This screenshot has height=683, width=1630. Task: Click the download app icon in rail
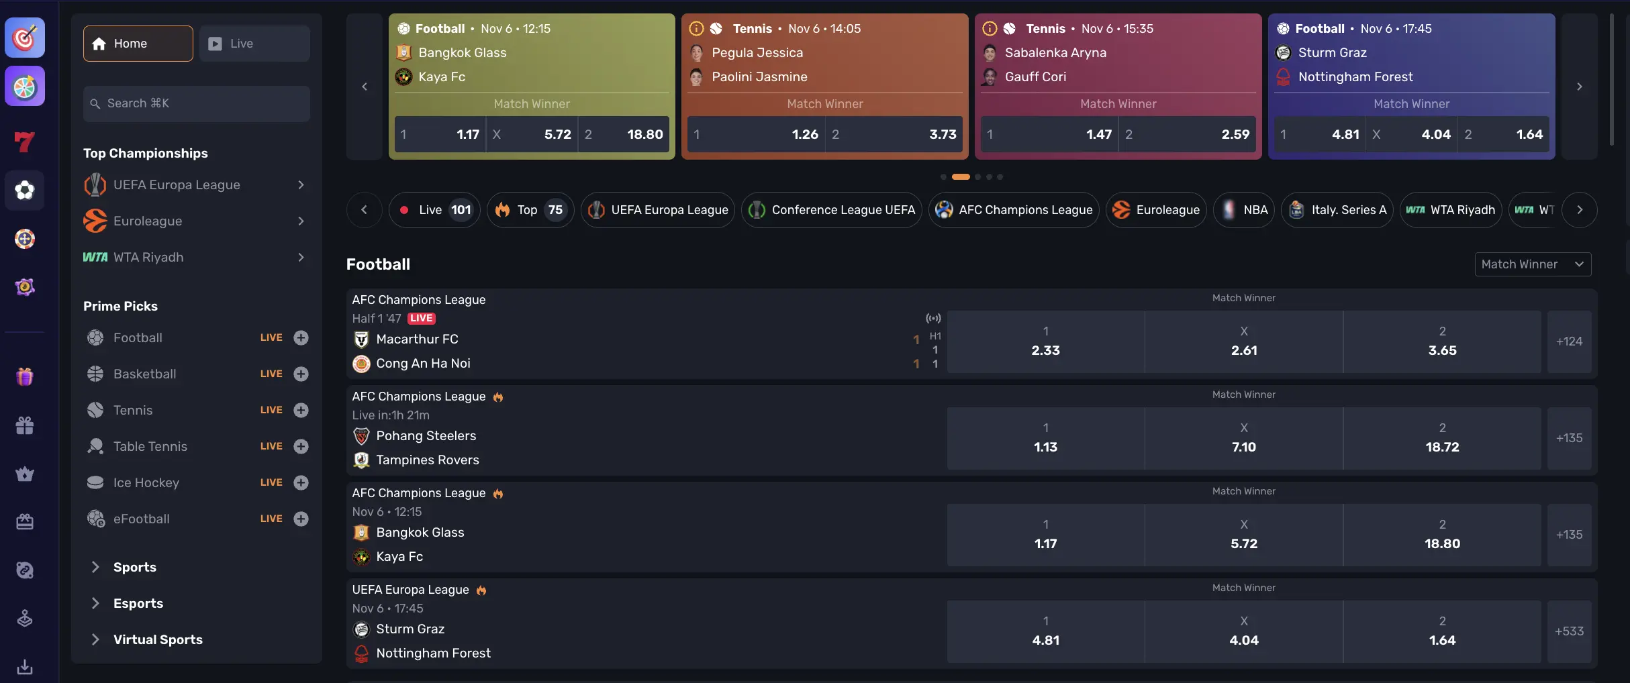(25, 667)
